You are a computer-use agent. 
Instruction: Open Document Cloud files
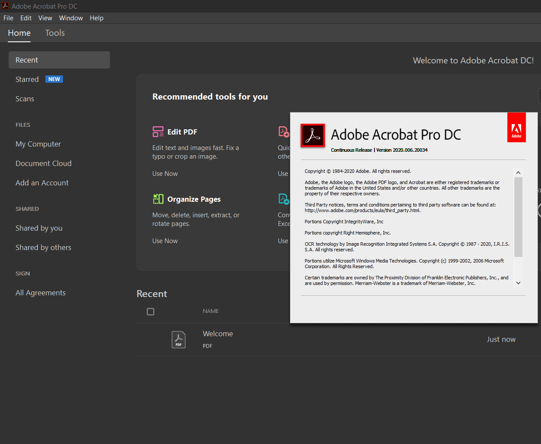click(44, 163)
